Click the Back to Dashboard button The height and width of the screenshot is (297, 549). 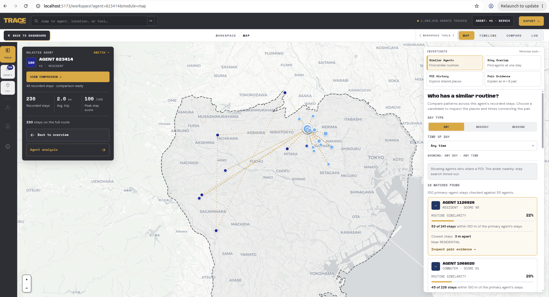tap(27, 35)
